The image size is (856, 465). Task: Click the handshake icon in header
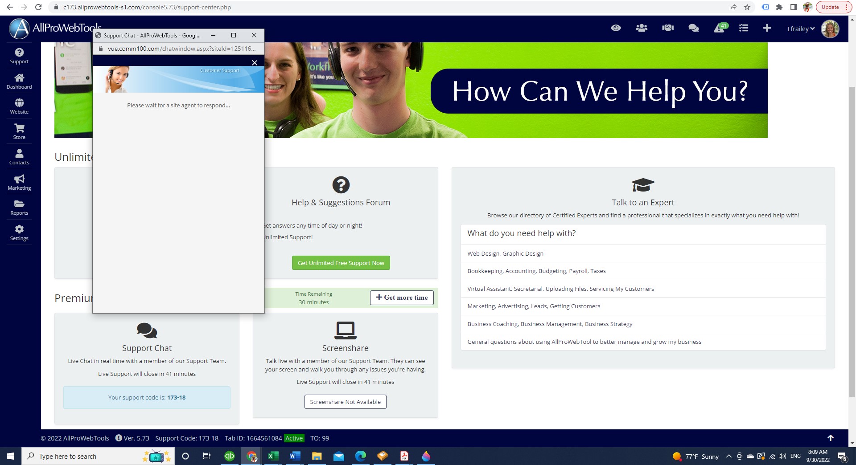[x=668, y=28]
